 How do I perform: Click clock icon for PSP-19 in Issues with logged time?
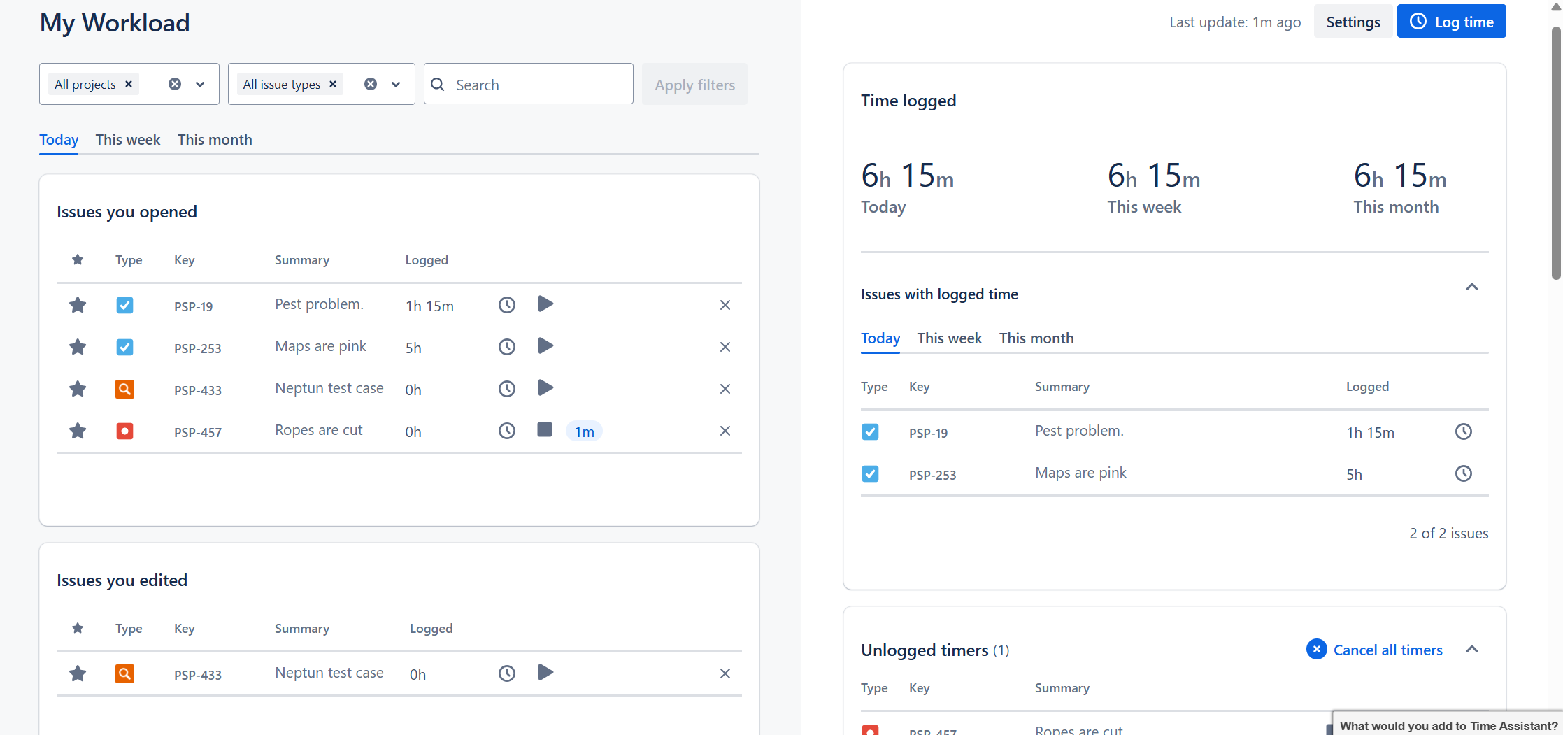tap(1464, 431)
